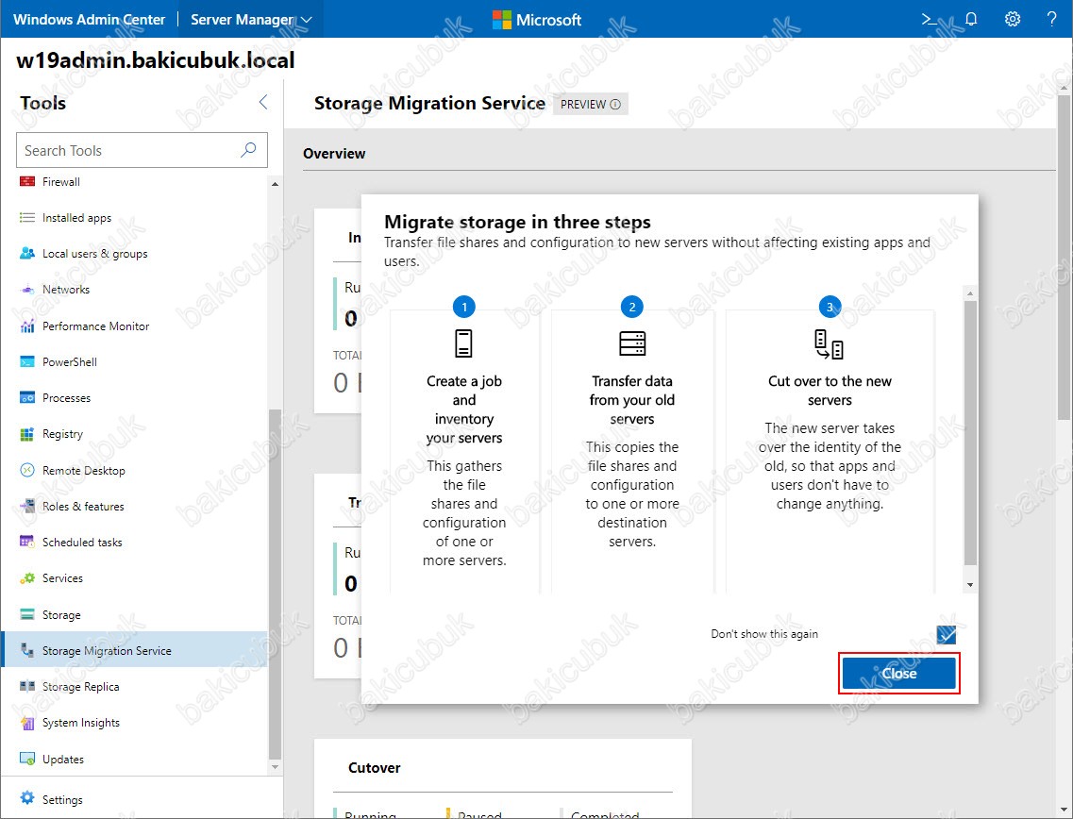Open the Processes tool icon
Image resolution: width=1073 pixels, height=819 pixels.
pos(27,397)
